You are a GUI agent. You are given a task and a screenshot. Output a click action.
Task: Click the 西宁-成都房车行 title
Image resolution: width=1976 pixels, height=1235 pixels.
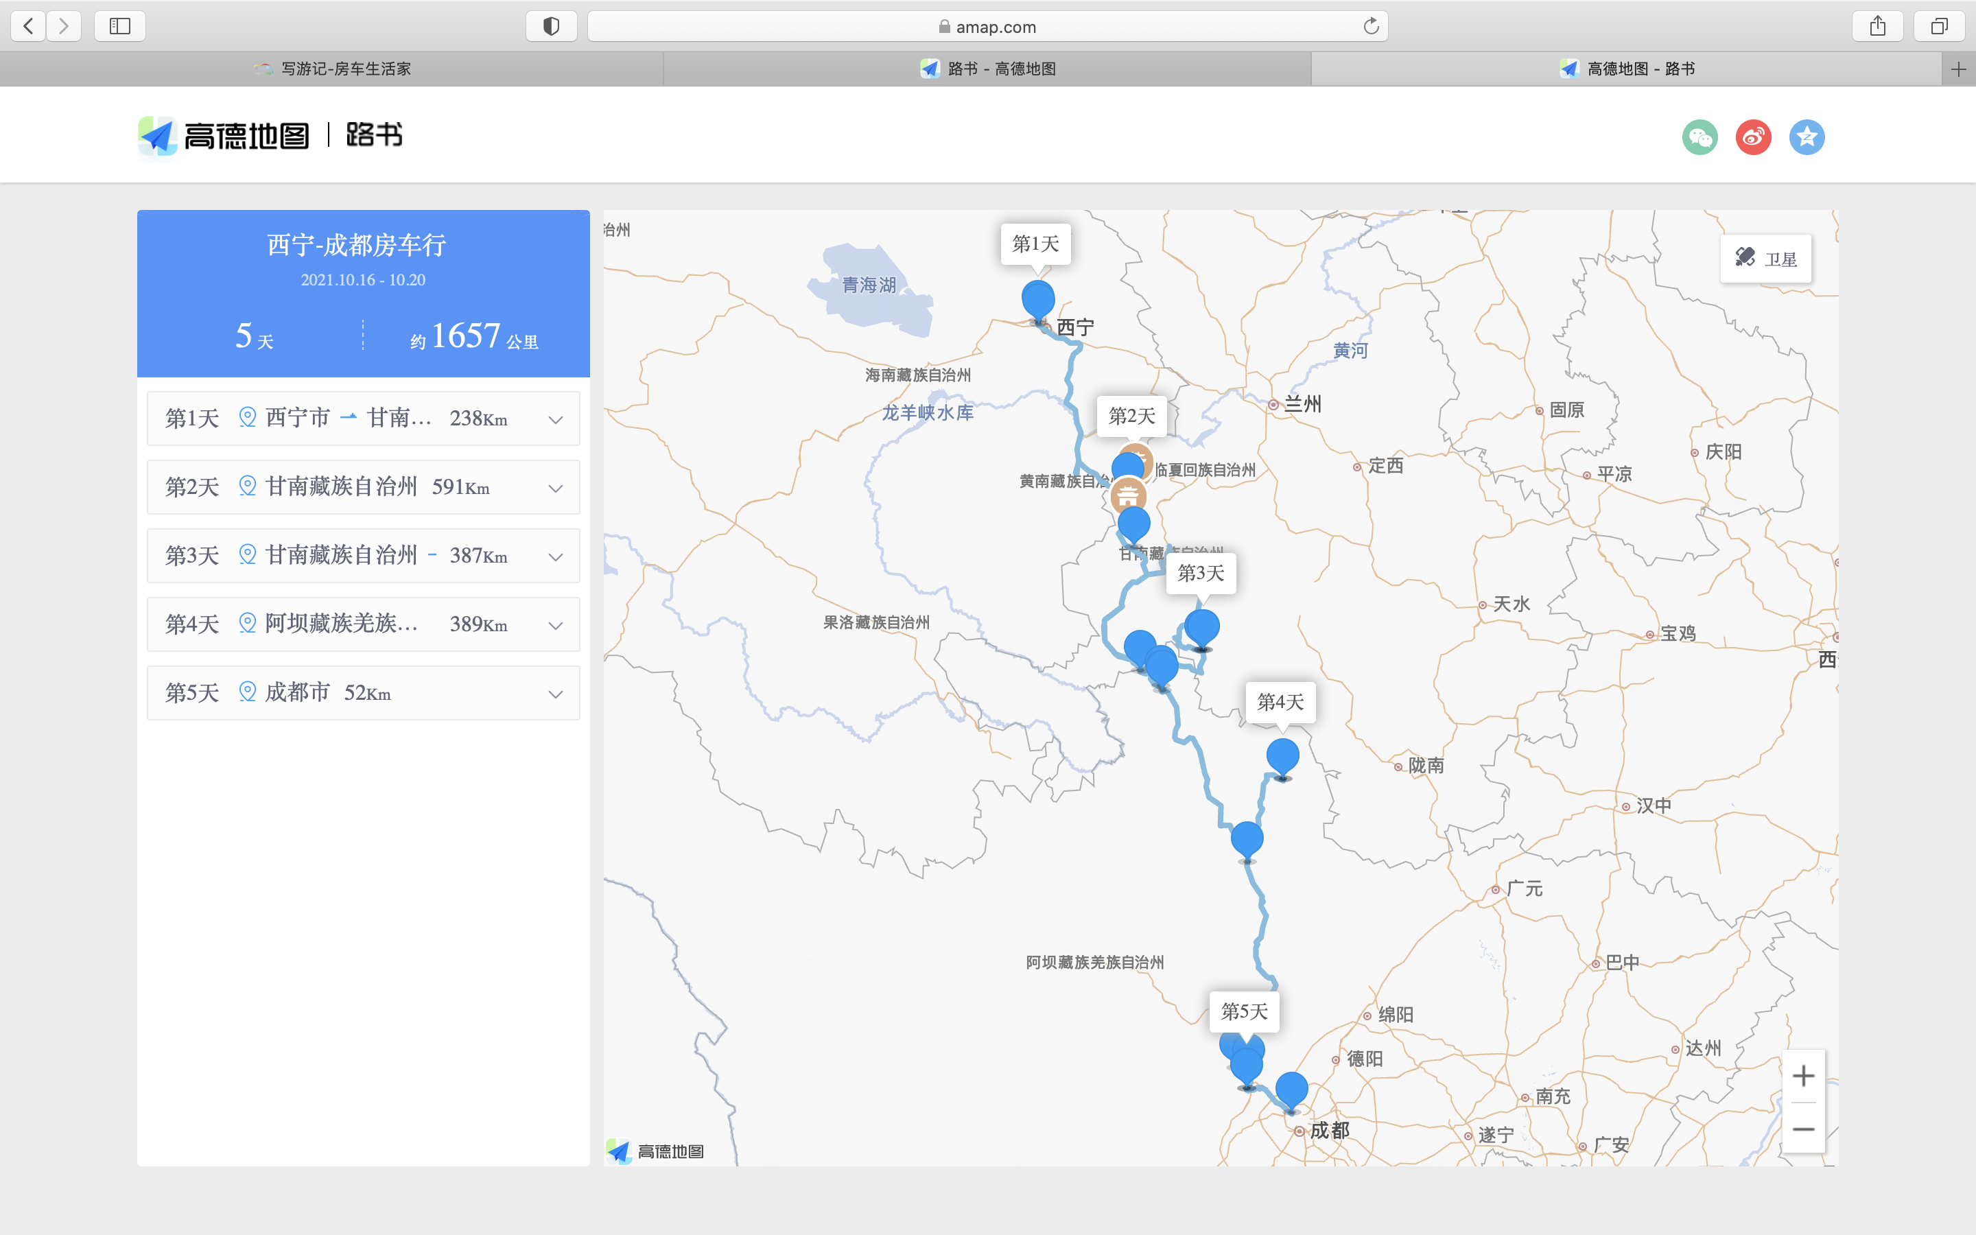(x=357, y=245)
